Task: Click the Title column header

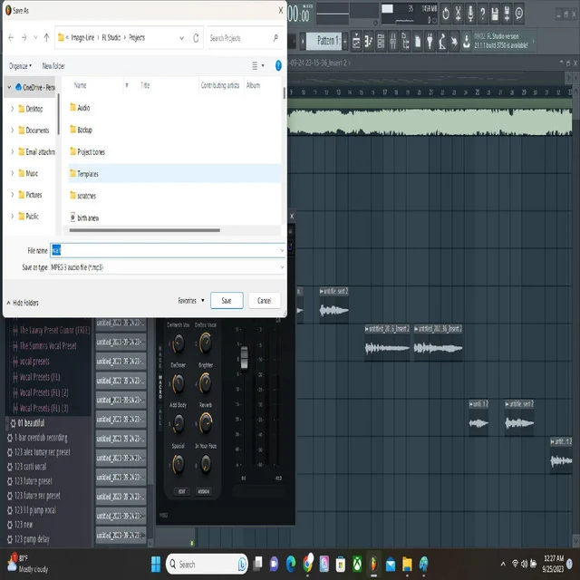Action: (145, 85)
